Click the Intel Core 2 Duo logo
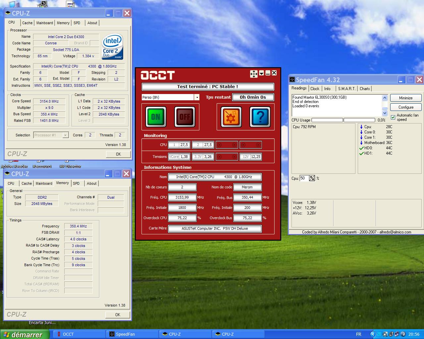This screenshot has height=339, width=424. coord(113,46)
